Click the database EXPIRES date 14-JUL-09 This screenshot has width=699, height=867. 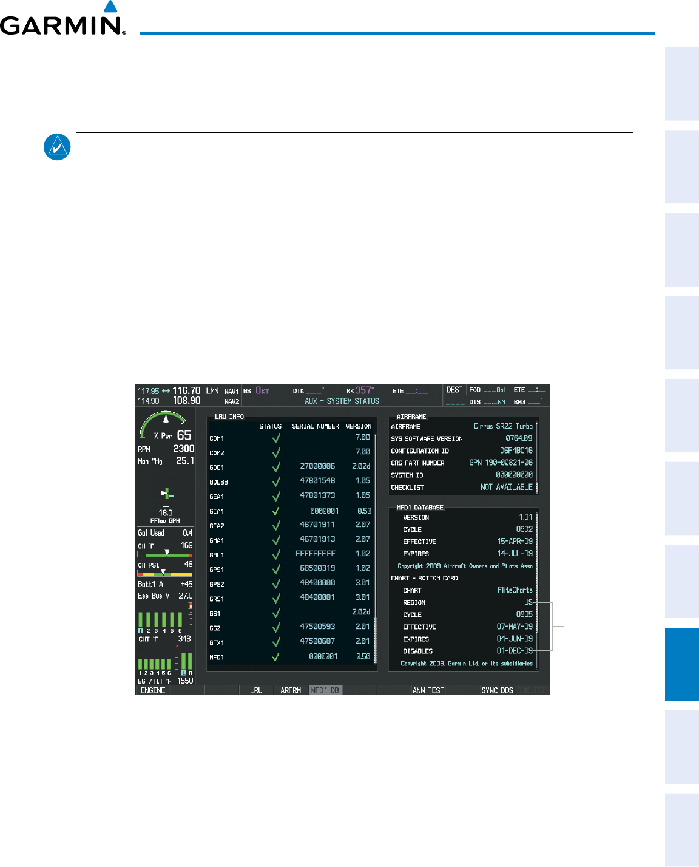pyautogui.click(x=515, y=554)
